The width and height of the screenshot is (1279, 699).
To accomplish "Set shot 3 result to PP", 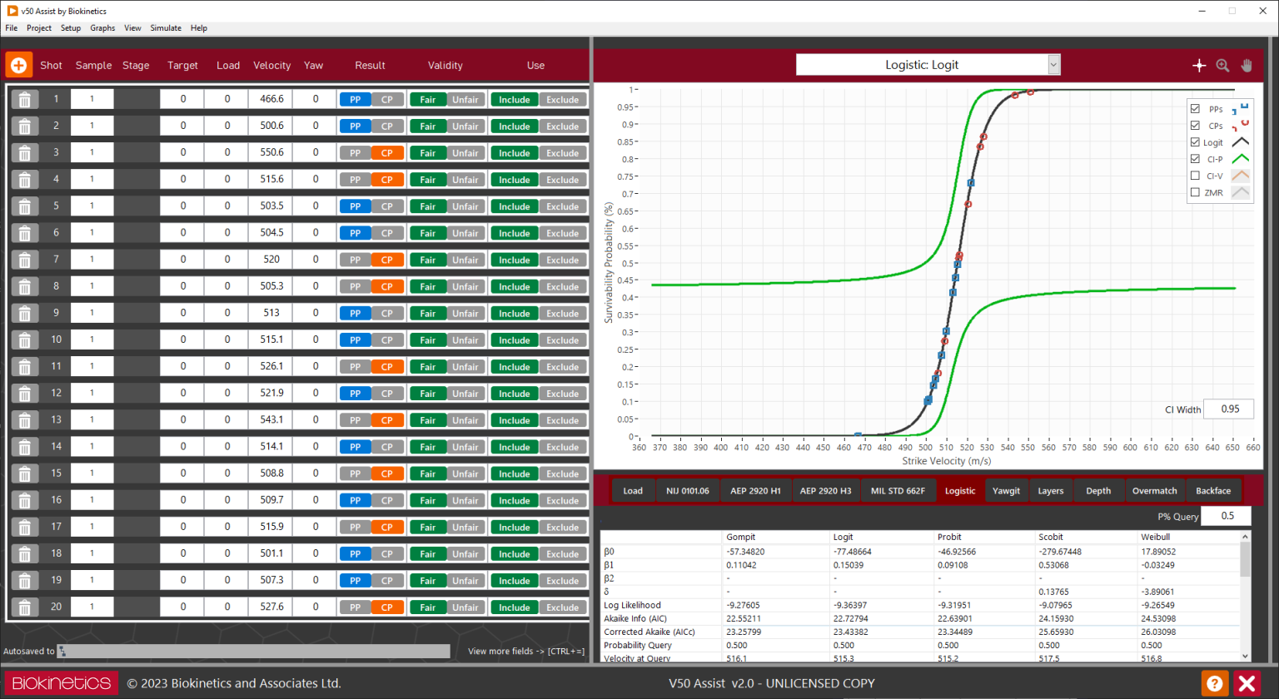I will click(x=356, y=152).
